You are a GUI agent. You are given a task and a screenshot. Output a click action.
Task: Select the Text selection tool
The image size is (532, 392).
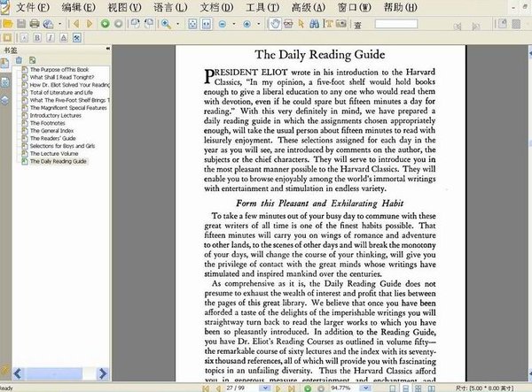[328, 24]
